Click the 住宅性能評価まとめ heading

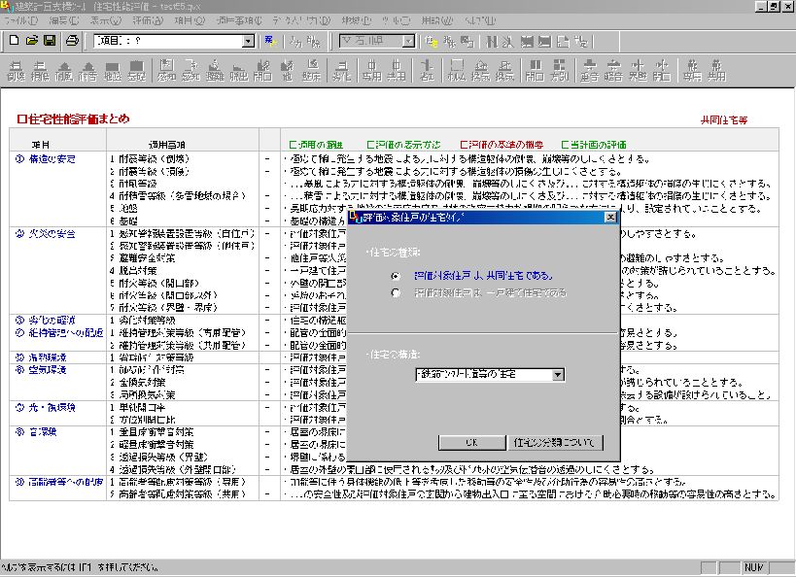73,119
